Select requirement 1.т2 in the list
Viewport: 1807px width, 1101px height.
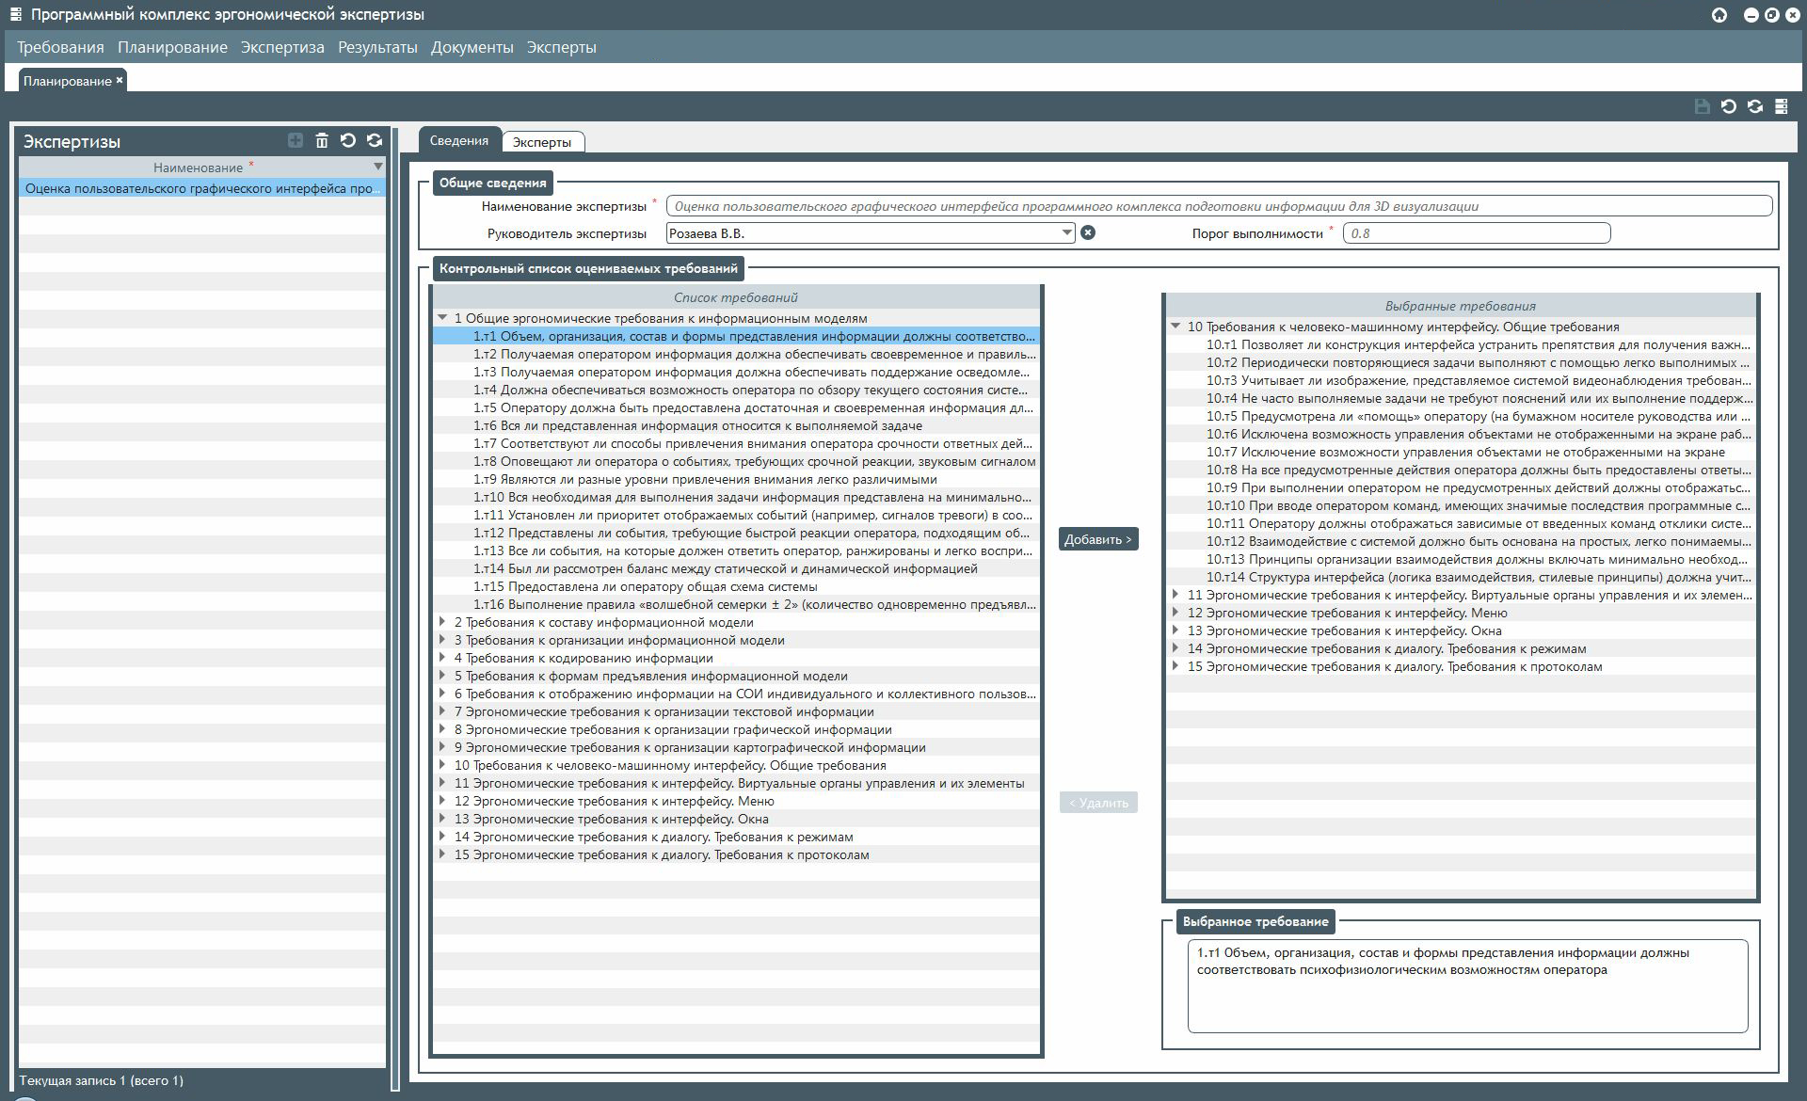[x=737, y=354]
